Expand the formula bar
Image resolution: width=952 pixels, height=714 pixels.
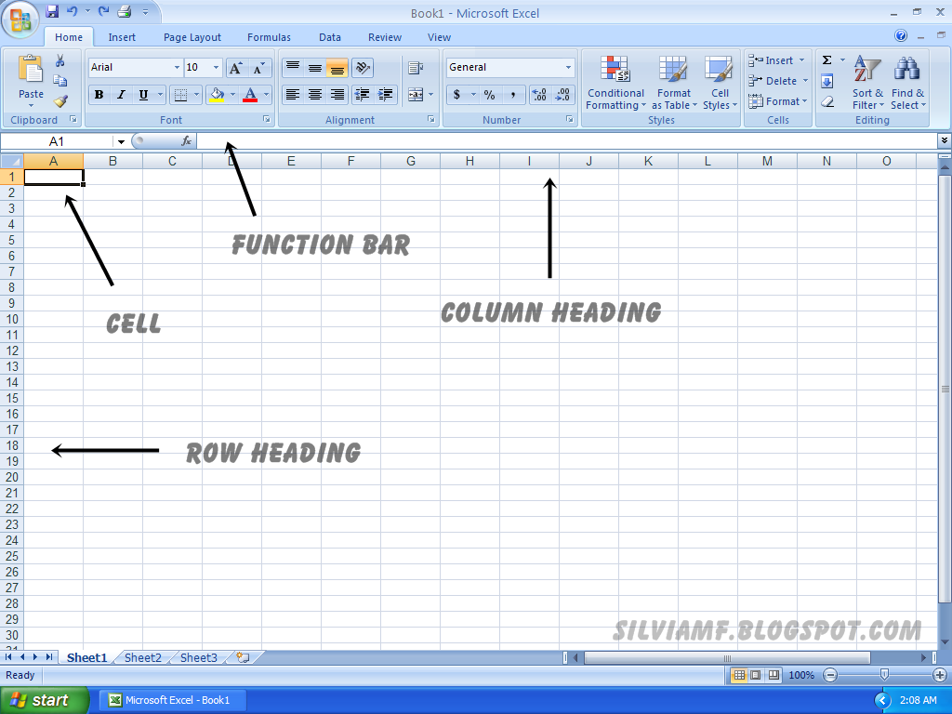[945, 141]
